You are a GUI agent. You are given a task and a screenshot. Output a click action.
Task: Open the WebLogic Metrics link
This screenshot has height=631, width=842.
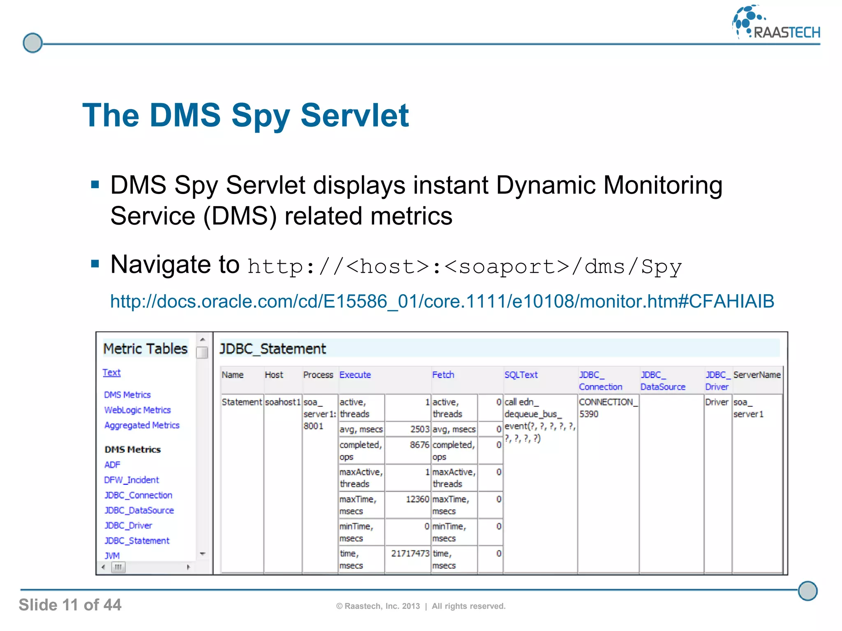(137, 410)
